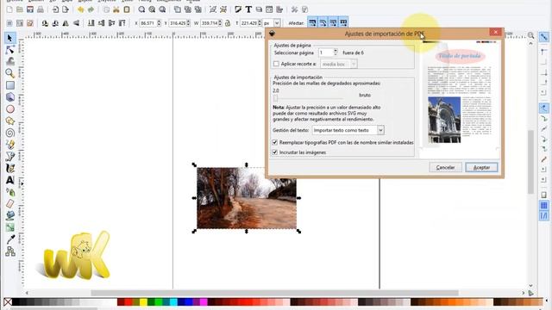552x310 pixels.
Task: Select the Zoom magnifier tool
Action: (9, 73)
